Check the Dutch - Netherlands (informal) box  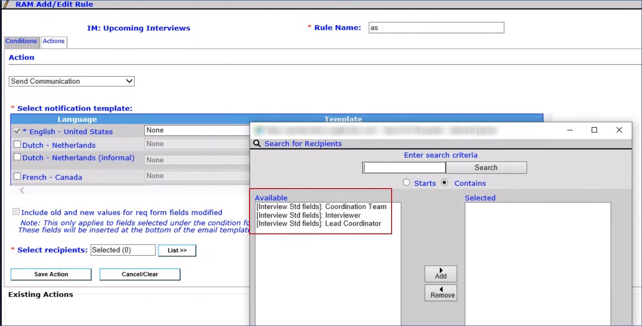pyautogui.click(x=17, y=157)
